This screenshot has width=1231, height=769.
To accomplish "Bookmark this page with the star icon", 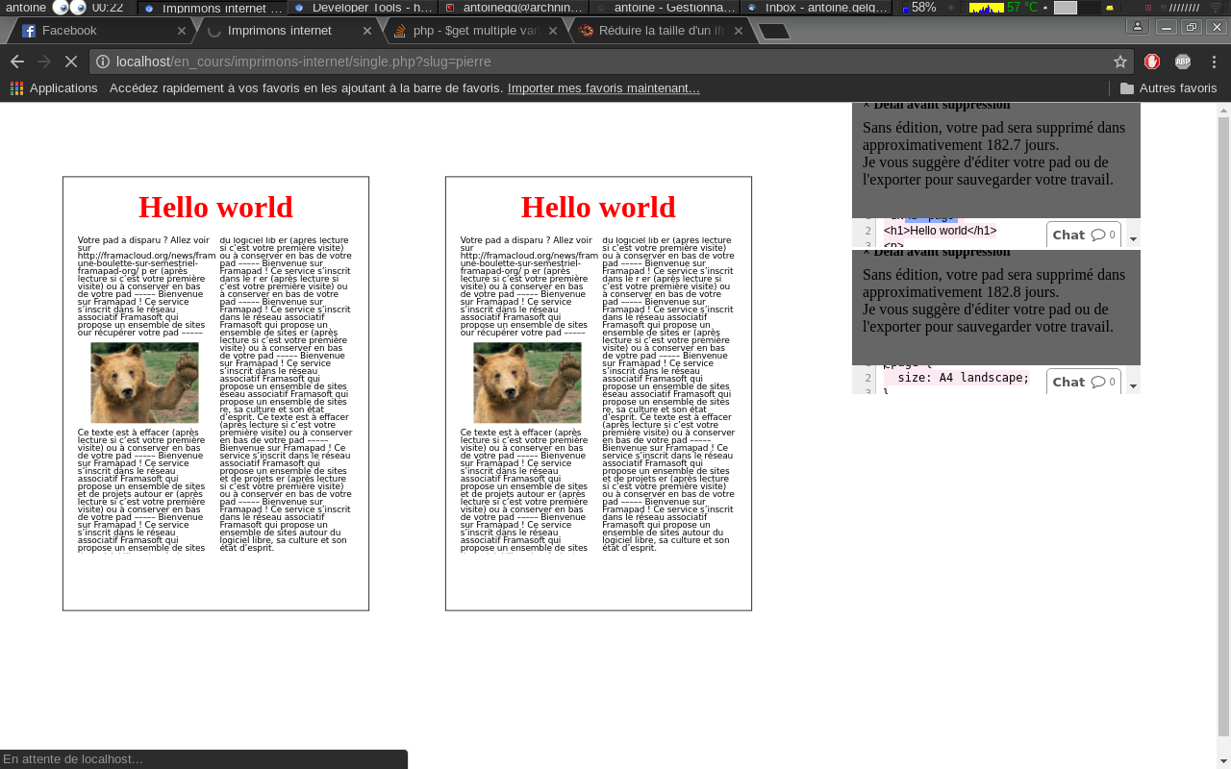I will point(1119,62).
